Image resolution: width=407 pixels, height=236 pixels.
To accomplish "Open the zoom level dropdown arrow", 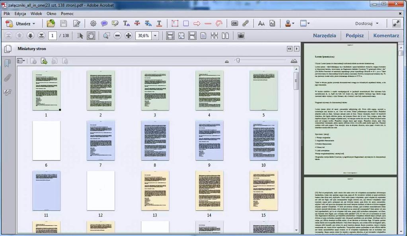I will coord(155,35).
